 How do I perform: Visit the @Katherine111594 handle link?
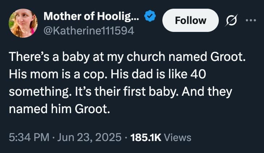point(89,31)
